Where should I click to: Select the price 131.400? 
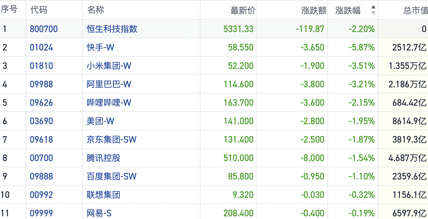(x=238, y=139)
